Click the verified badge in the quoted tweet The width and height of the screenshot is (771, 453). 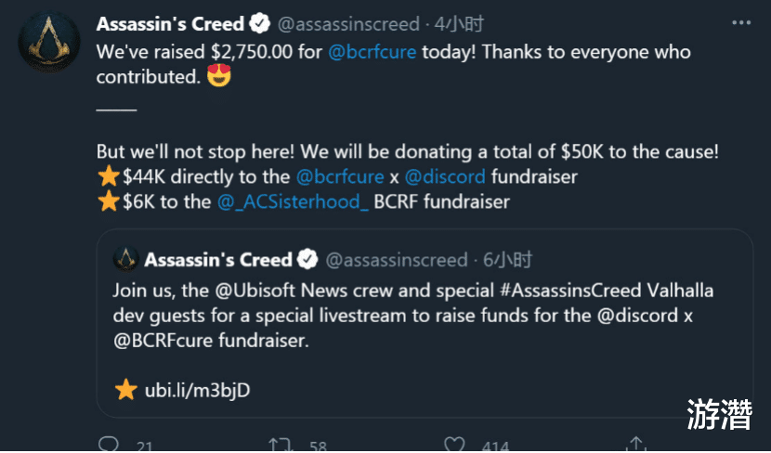tap(308, 259)
